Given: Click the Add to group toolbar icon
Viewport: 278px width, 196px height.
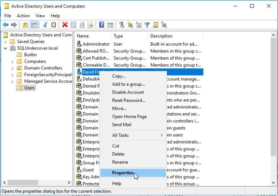Looking at the screenshot, I should [x=164, y=25].
